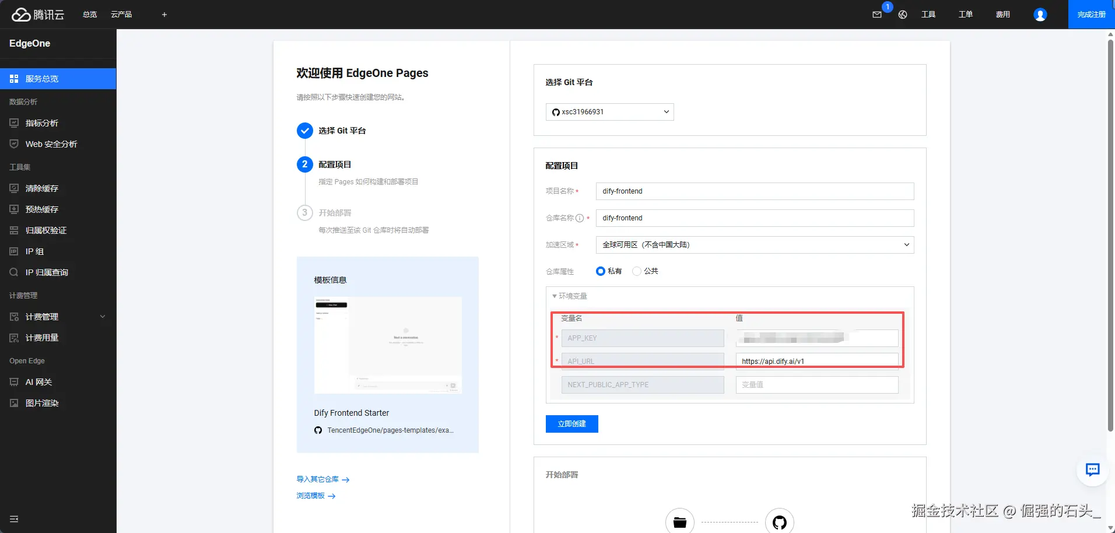Viewport: 1115px width, 533px height.
Task: Click the completed 选择 Git 平台 step checkmark
Action: 304,131
